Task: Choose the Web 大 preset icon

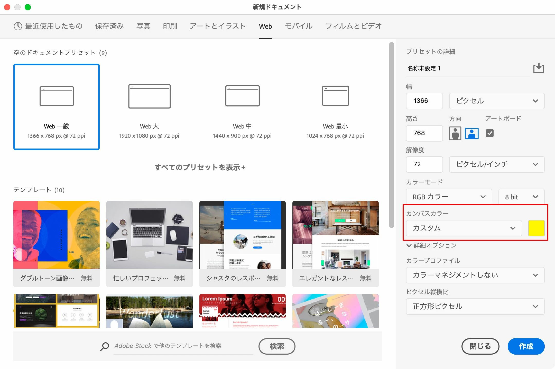Action: click(150, 96)
